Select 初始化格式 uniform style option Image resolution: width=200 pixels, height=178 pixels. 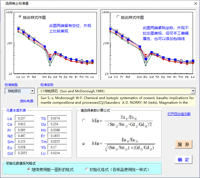click(x=87, y=169)
